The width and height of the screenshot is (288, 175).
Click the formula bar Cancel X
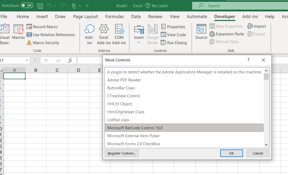(46, 60)
